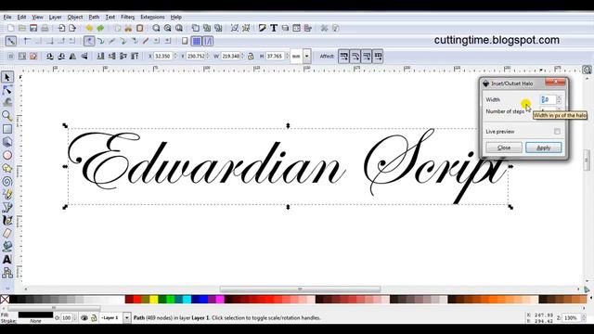
Task: Click the Save document icon
Action: coord(33,28)
